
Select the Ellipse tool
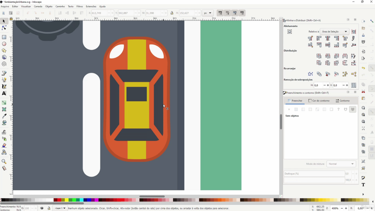click(x=4, y=44)
